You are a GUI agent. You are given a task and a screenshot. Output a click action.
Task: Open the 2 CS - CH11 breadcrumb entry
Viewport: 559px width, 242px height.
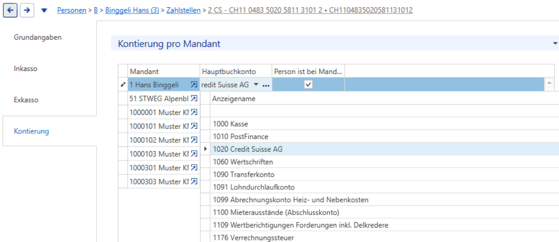tap(310, 10)
